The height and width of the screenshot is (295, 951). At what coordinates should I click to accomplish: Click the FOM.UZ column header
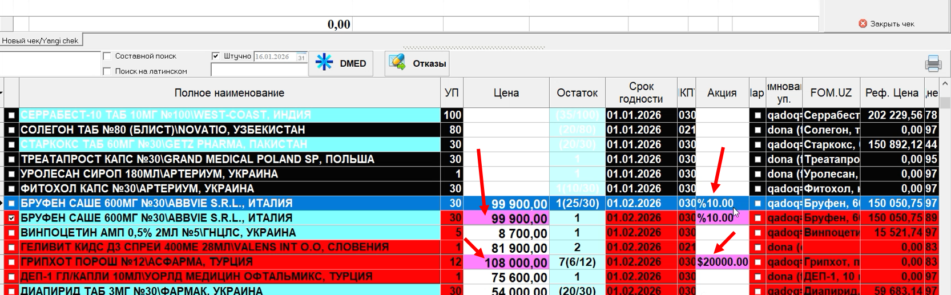(831, 92)
